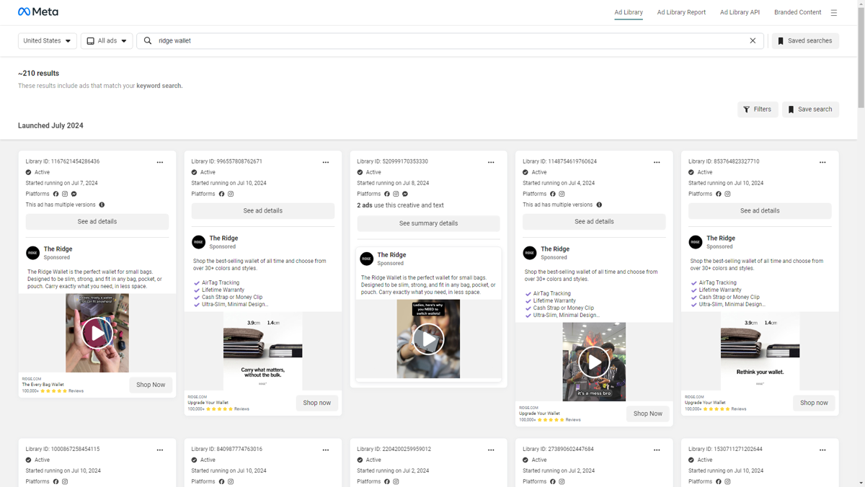Viewport: 865px width, 487px height.
Task: Switch to the Branded Content tab
Action: 797,12
